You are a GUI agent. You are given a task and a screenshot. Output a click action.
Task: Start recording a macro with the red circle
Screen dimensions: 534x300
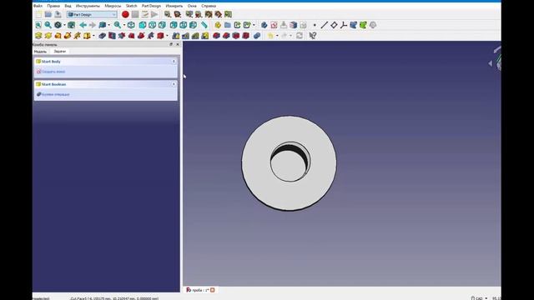(x=125, y=14)
